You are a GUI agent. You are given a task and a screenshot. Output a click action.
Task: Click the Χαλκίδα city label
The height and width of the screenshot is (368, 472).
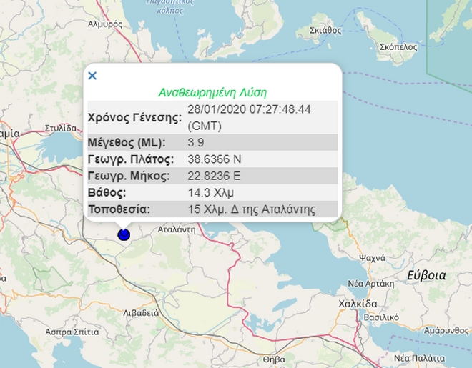tap(357, 304)
